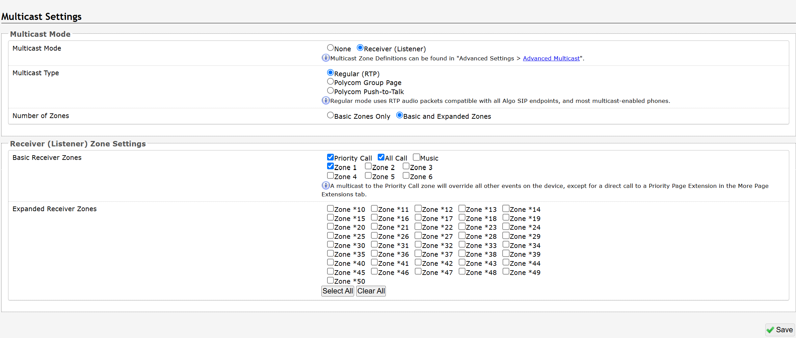Enable Zone *38 in expanded zones
The image size is (796, 338).
click(462, 253)
